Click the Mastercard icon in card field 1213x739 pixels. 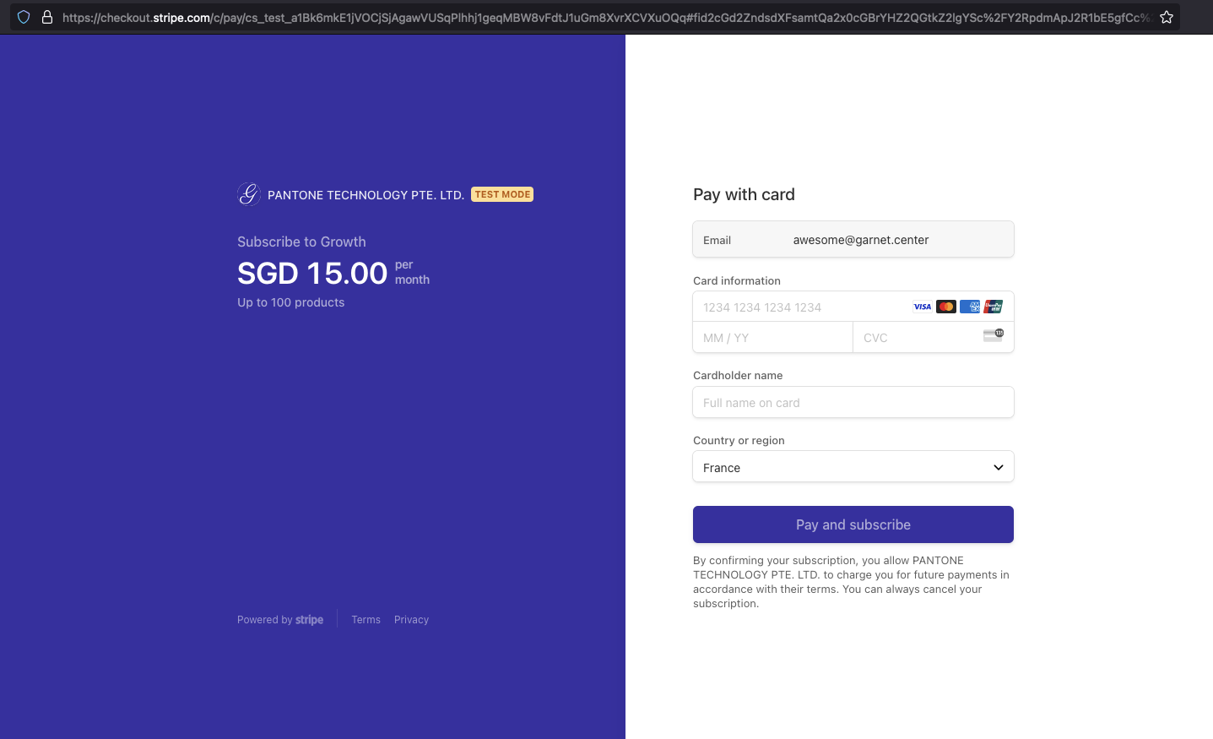pos(945,307)
